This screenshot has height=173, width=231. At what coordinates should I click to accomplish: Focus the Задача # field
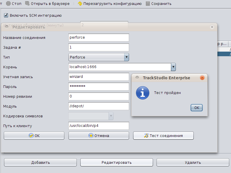(x=99, y=47)
